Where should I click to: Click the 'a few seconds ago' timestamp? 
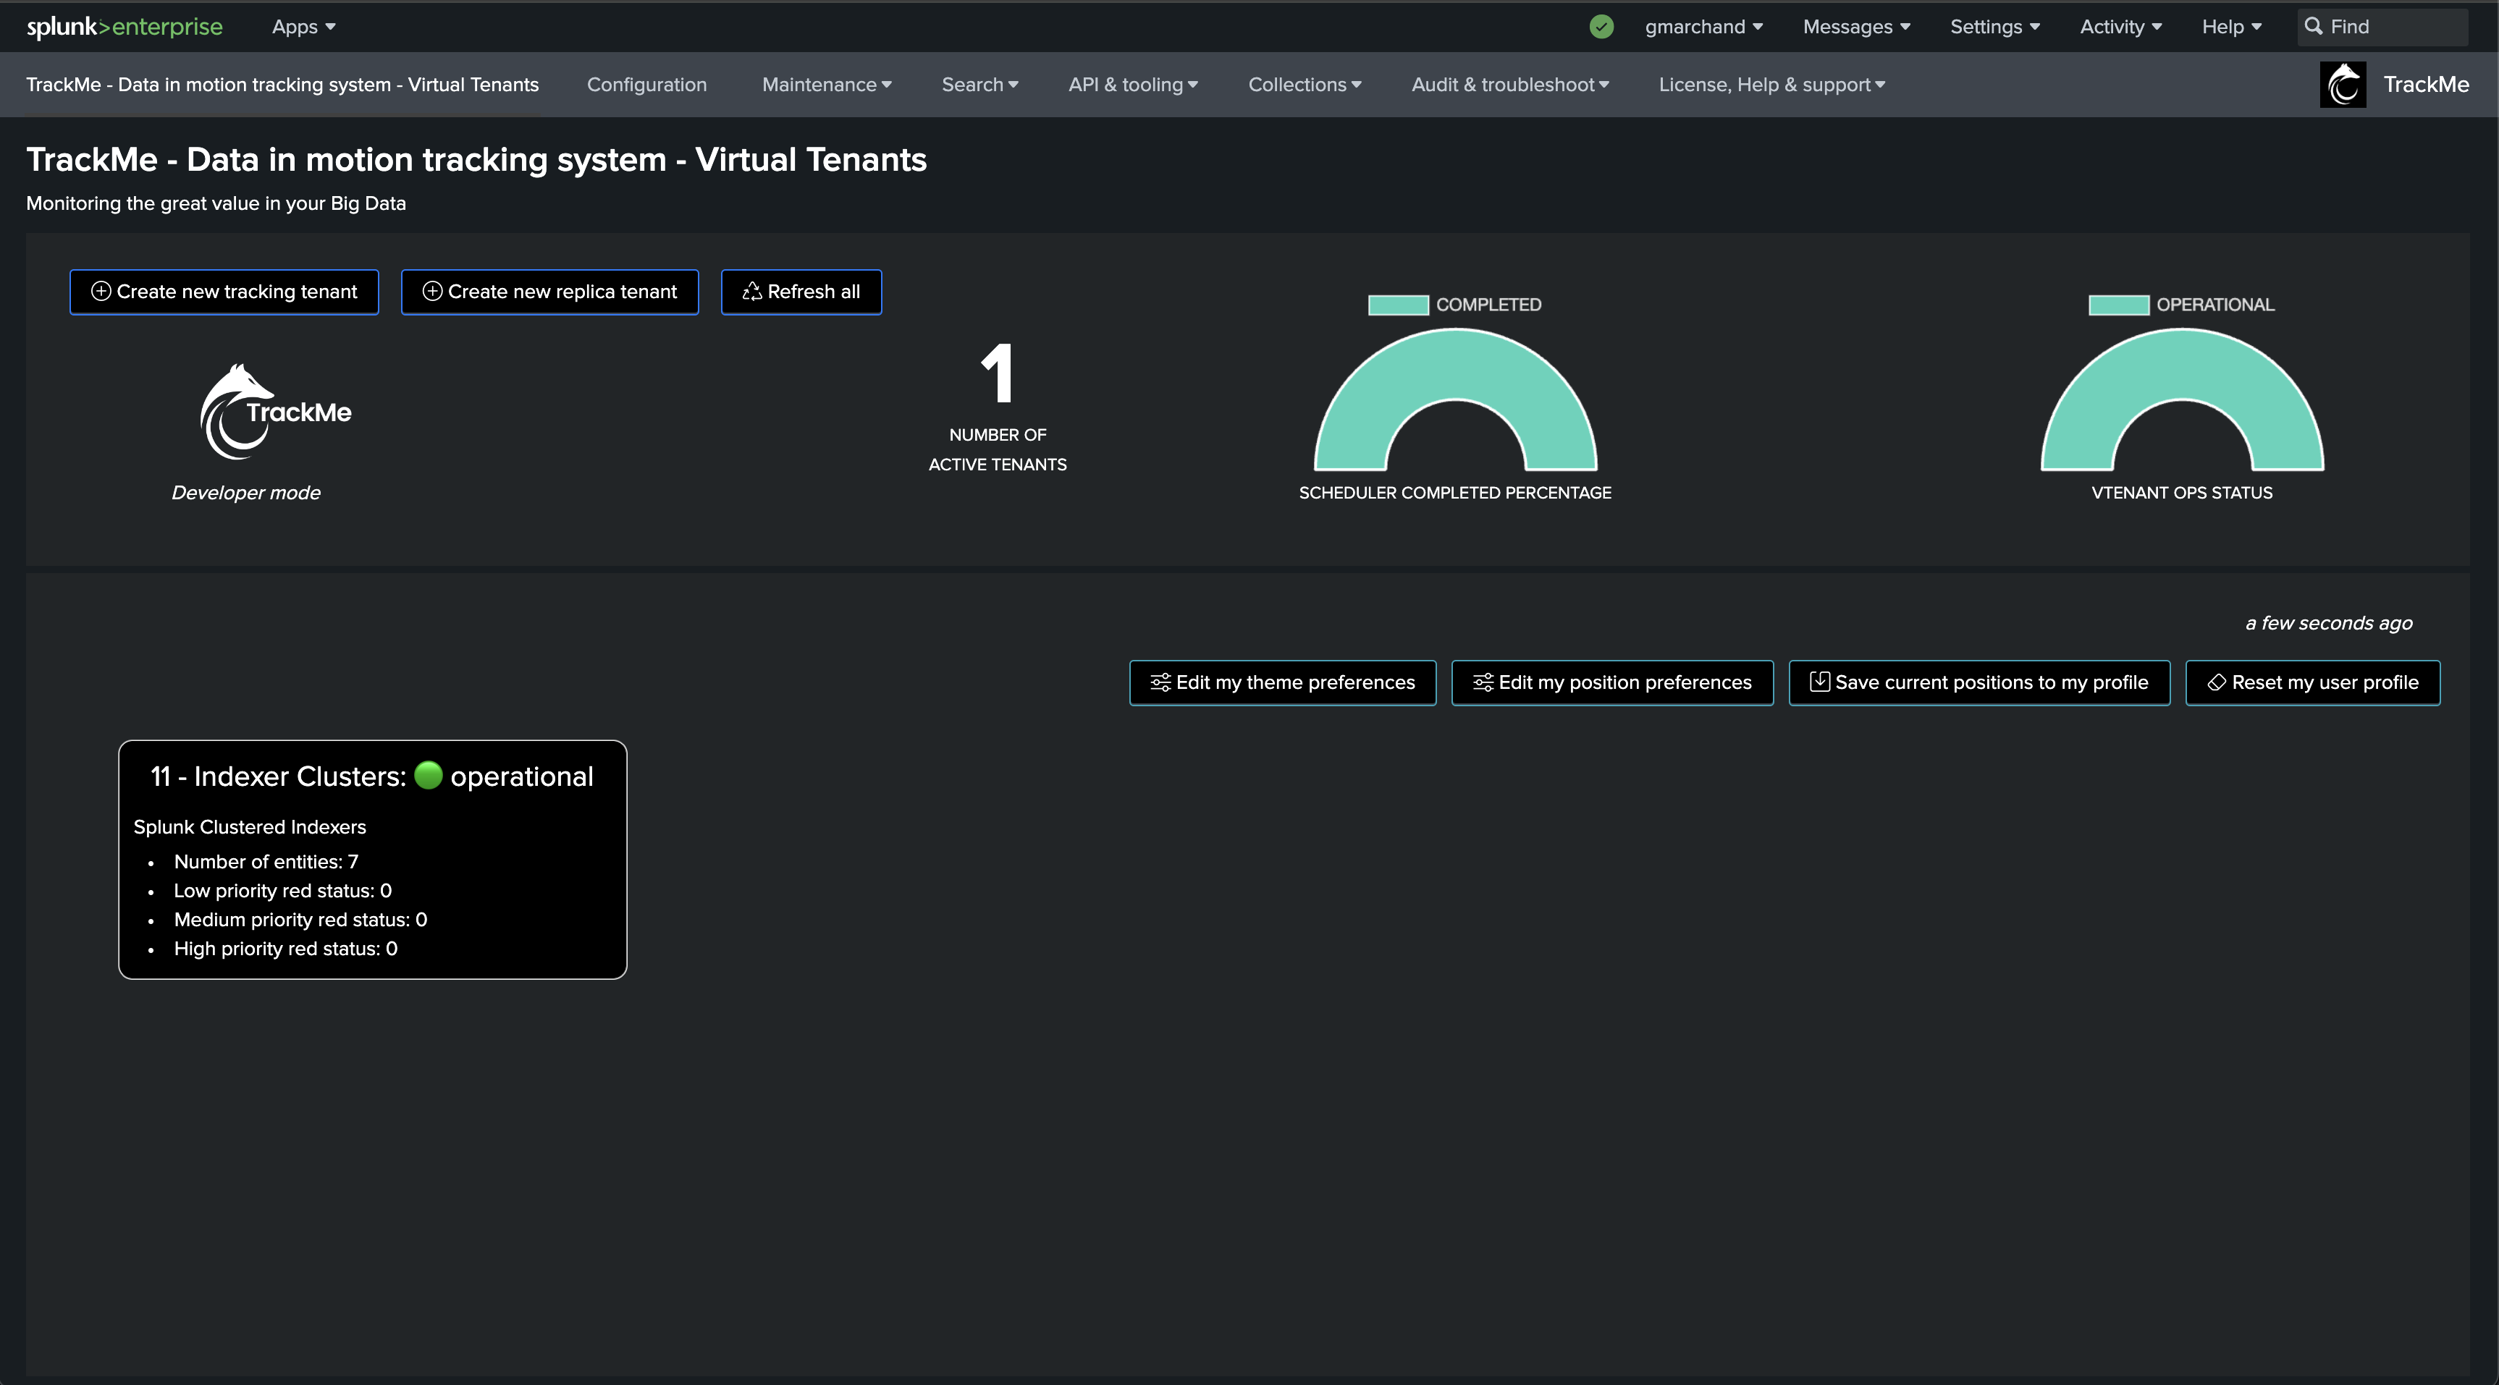coord(2328,622)
